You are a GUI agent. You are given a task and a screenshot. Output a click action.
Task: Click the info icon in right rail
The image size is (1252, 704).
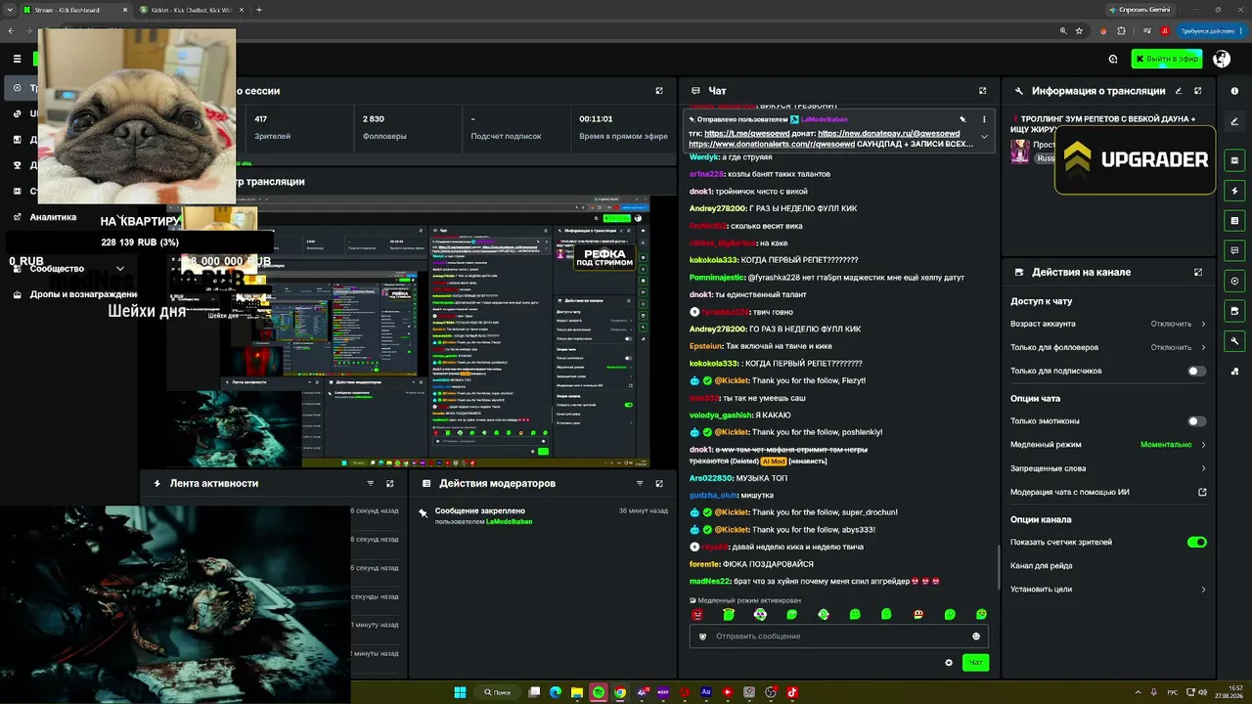(x=1234, y=91)
